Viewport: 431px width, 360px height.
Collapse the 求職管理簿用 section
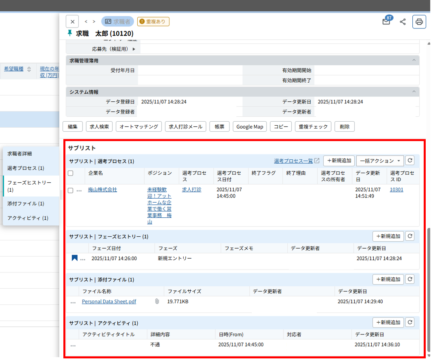(414, 60)
